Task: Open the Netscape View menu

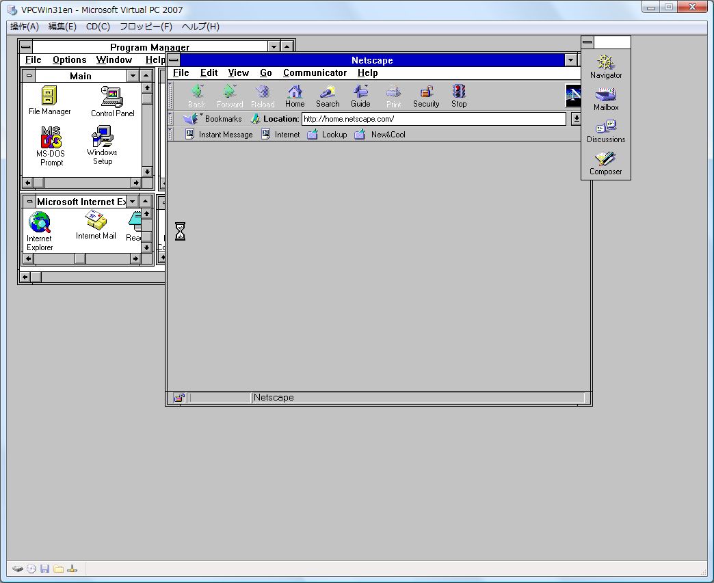Action: (x=238, y=73)
